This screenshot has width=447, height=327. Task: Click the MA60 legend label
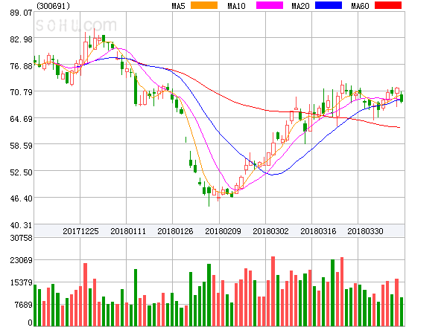[360, 6]
